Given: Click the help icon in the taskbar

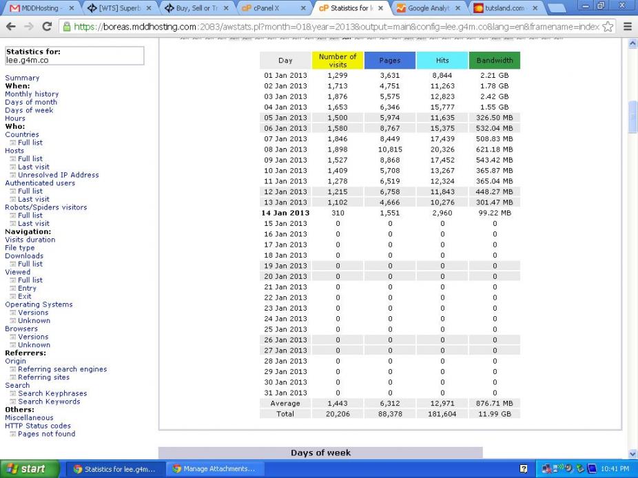Looking at the screenshot, I should click(x=524, y=469).
